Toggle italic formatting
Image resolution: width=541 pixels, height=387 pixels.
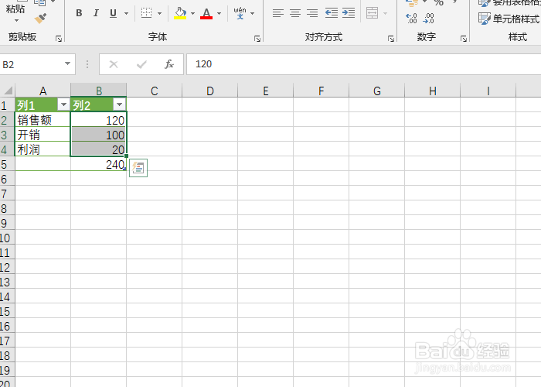click(x=96, y=13)
